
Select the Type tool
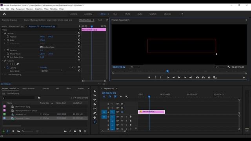pos(95,122)
